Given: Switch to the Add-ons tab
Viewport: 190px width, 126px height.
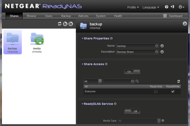Looking at the screenshot, I should (83, 16).
